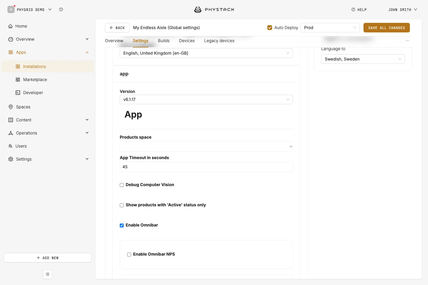The height and width of the screenshot is (285, 428).
Task: Open the Legacy devices tab
Action: [219, 41]
